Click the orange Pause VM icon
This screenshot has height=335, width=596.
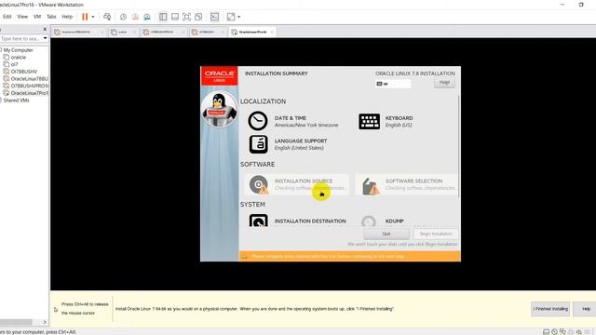click(x=85, y=17)
